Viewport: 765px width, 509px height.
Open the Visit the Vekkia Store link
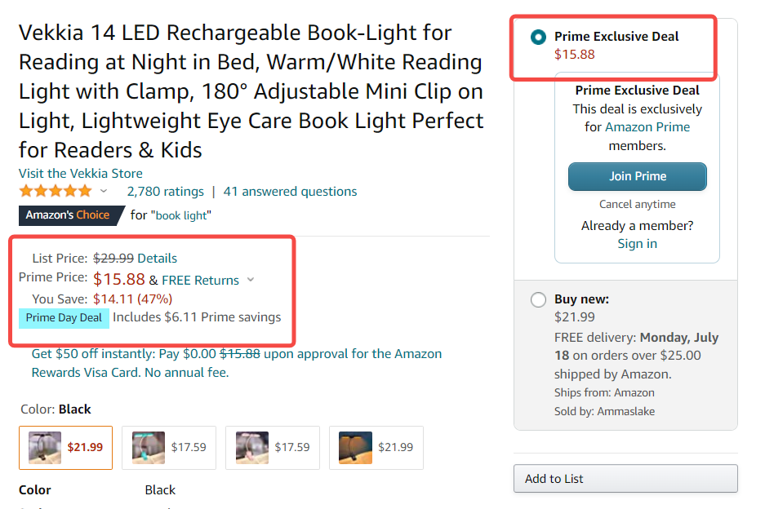81,173
